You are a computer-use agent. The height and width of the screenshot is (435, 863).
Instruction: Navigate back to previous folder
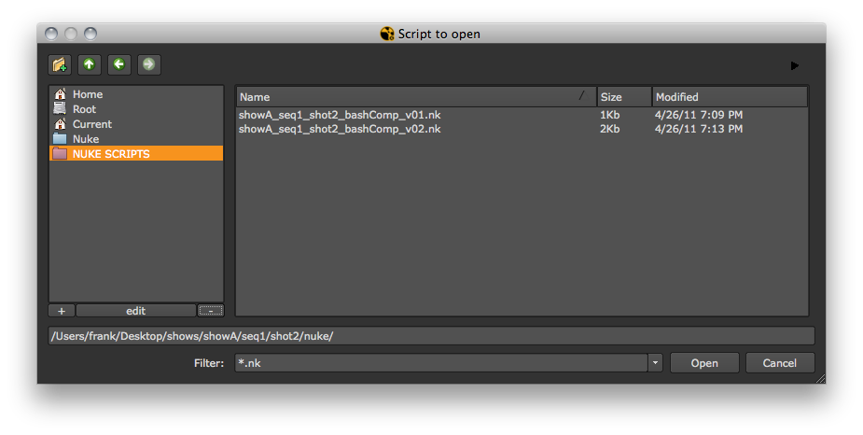click(x=118, y=64)
